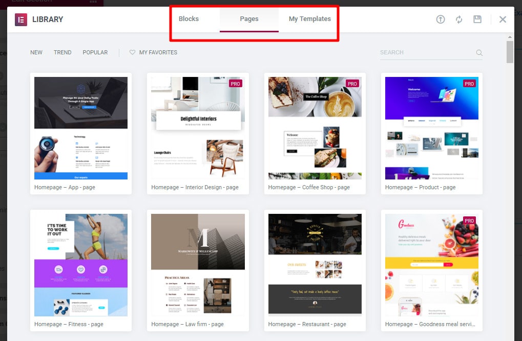
Task: Close the Library modal
Action: pos(503,19)
